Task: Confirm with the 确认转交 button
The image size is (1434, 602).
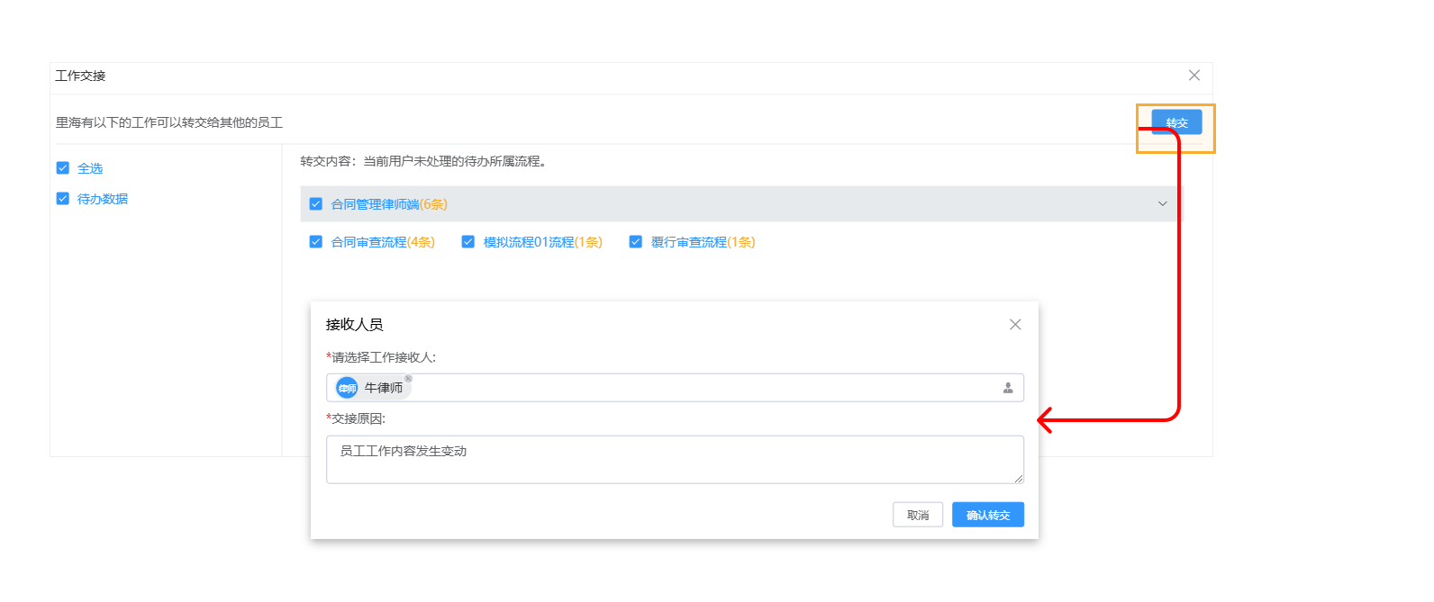Action: pyautogui.click(x=987, y=515)
